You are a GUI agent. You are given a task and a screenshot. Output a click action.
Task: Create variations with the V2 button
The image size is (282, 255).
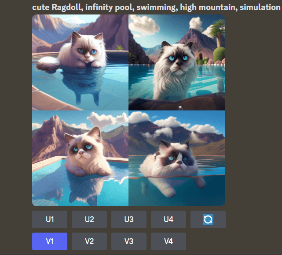pos(89,241)
